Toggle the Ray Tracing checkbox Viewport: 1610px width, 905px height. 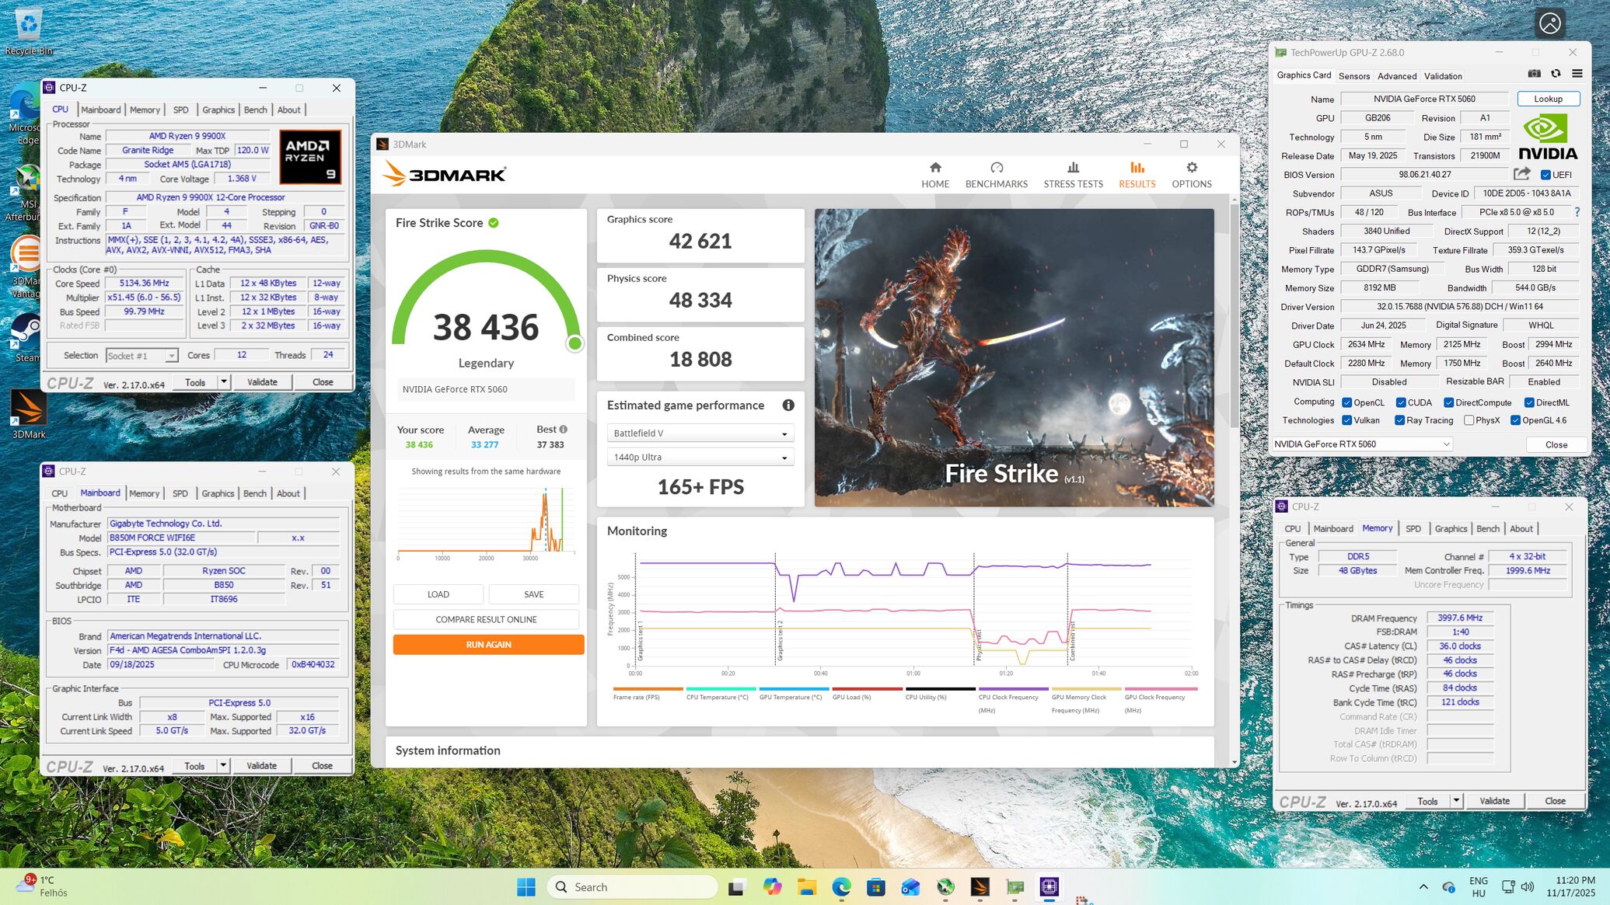(1399, 420)
